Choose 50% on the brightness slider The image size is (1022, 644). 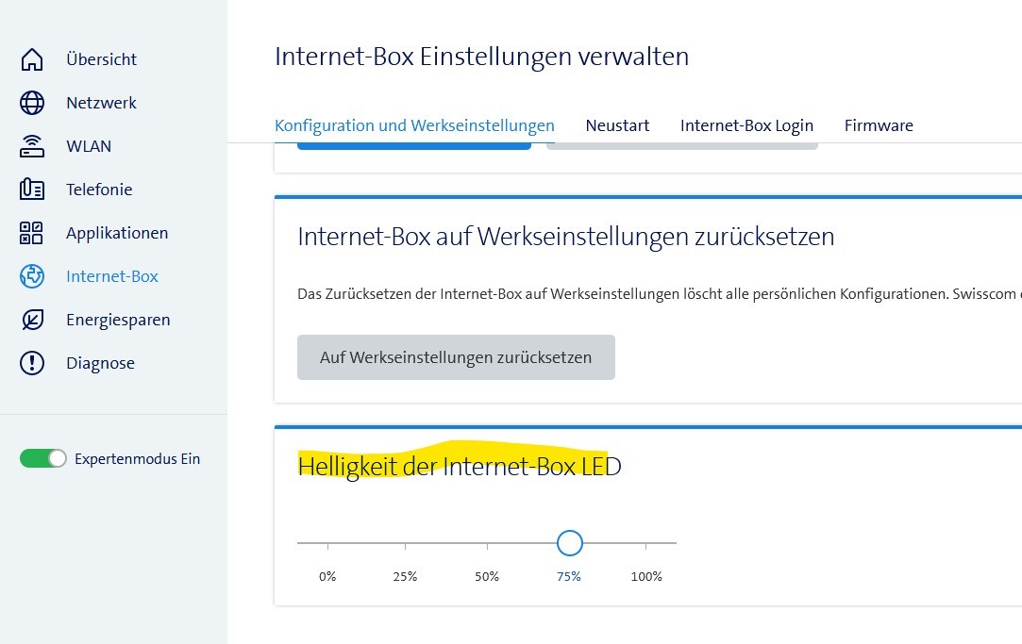pyautogui.click(x=487, y=543)
